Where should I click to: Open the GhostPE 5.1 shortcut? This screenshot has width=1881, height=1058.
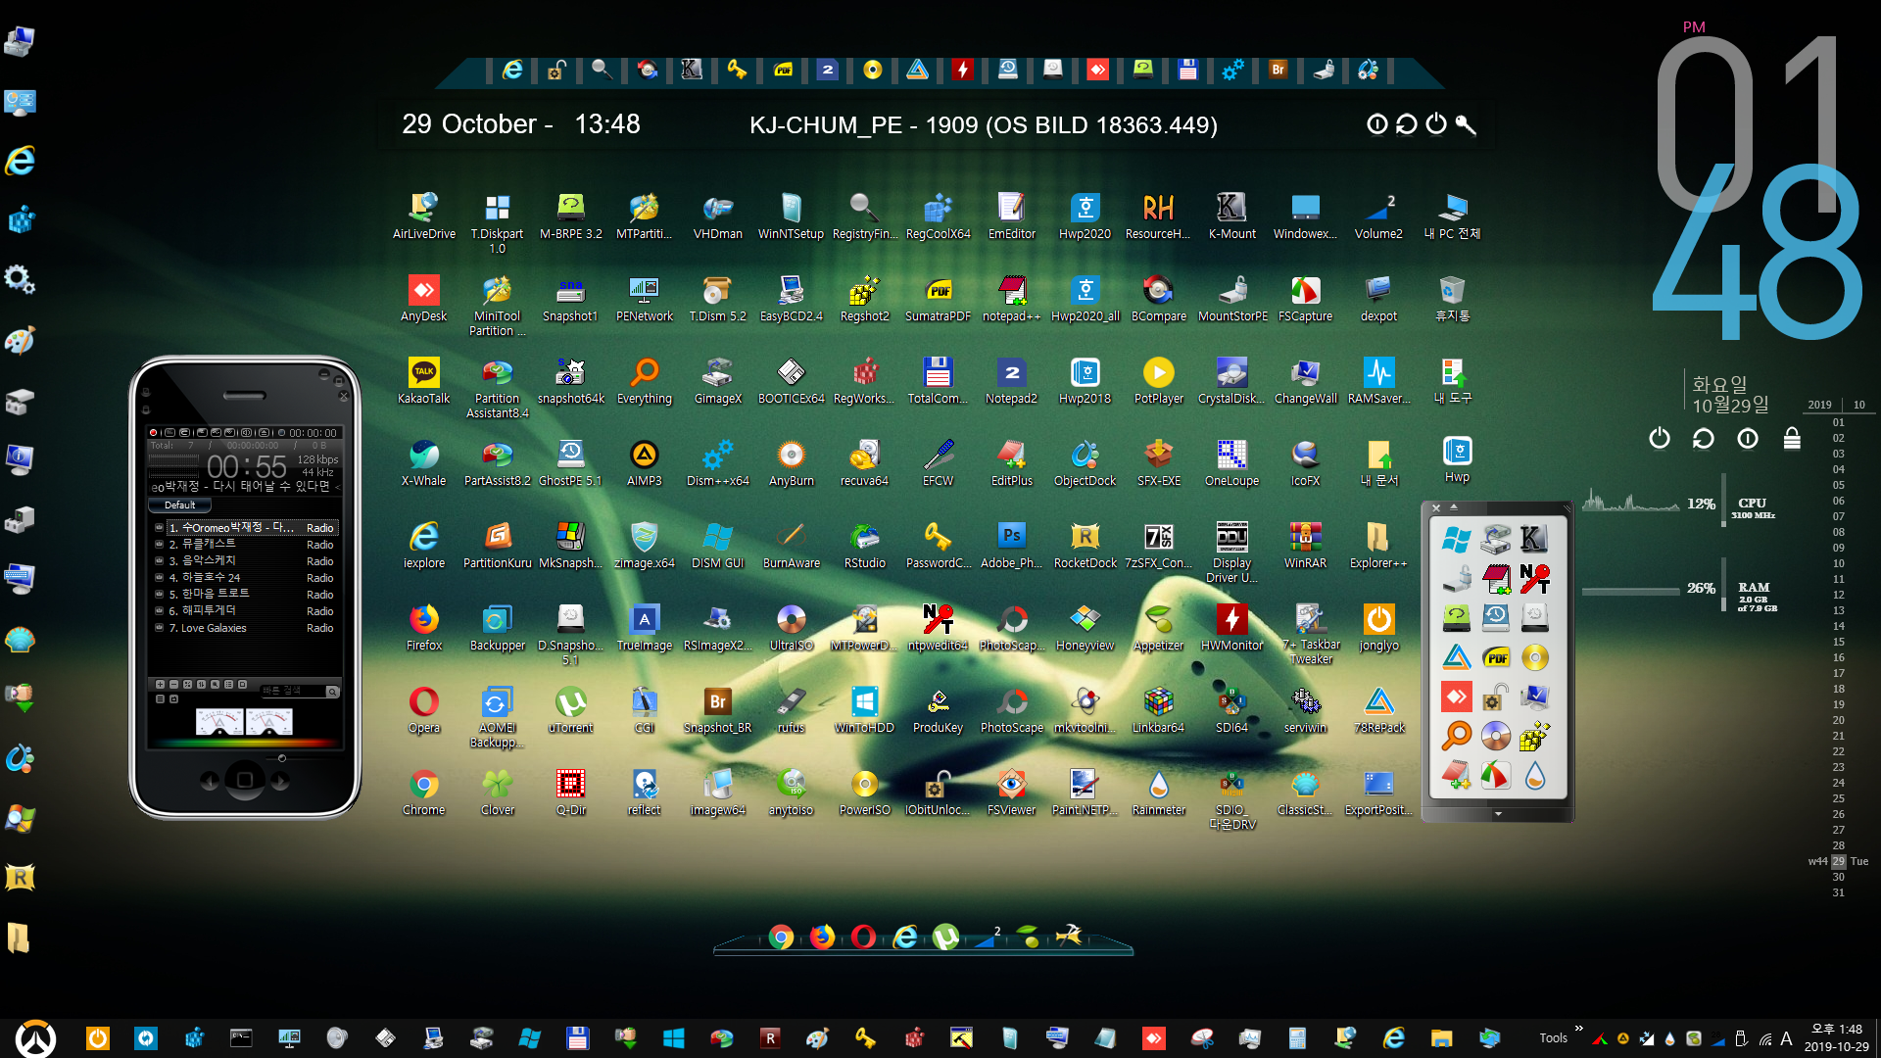570,463
